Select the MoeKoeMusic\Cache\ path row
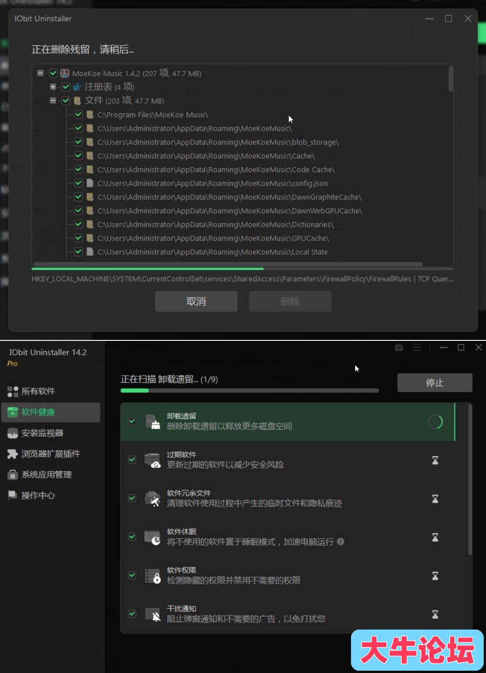Image resolution: width=486 pixels, height=673 pixels. pos(206,156)
